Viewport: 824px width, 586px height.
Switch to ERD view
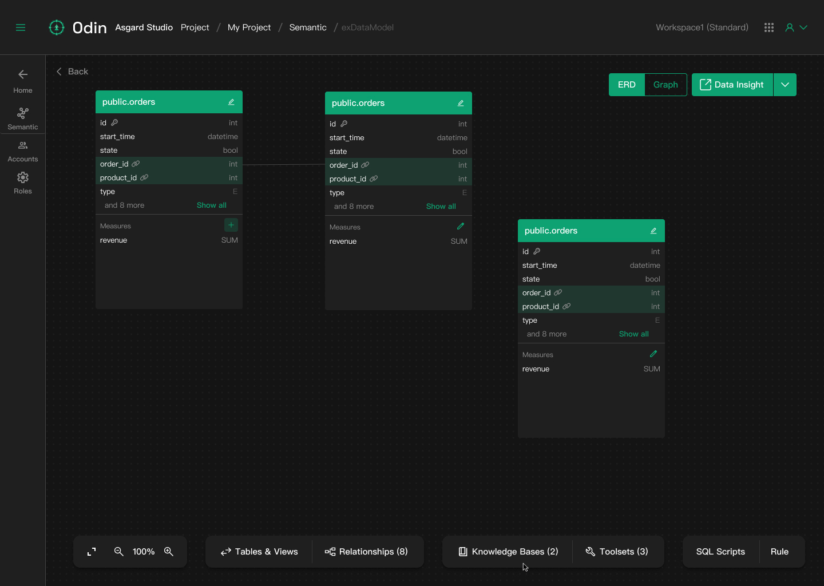[x=627, y=85]
